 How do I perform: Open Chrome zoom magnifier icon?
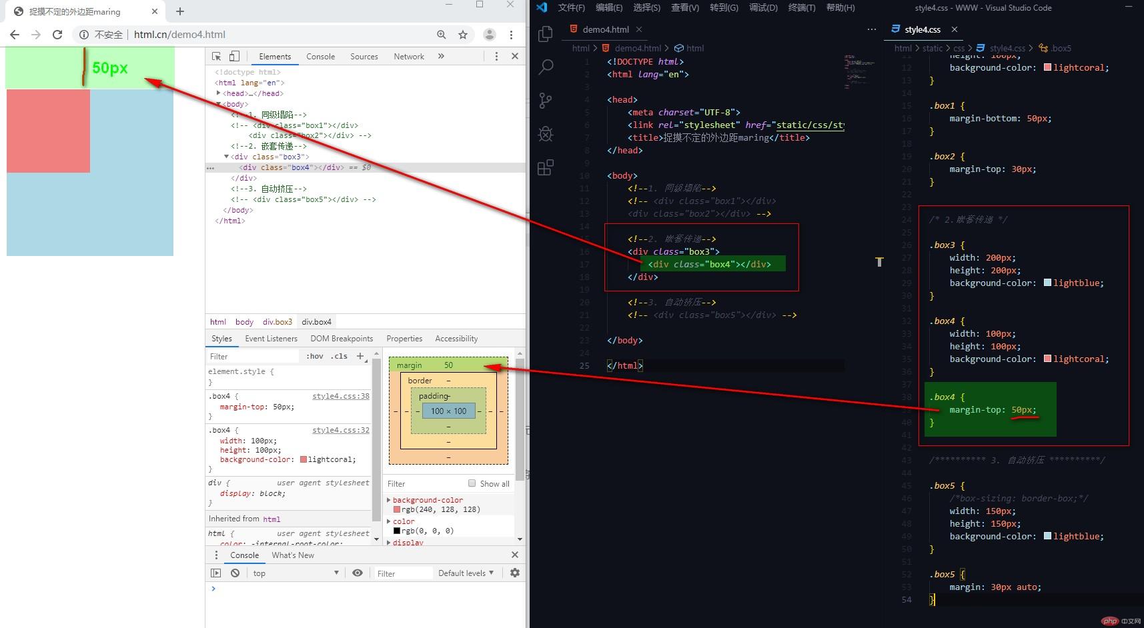(x=442, y=35)
